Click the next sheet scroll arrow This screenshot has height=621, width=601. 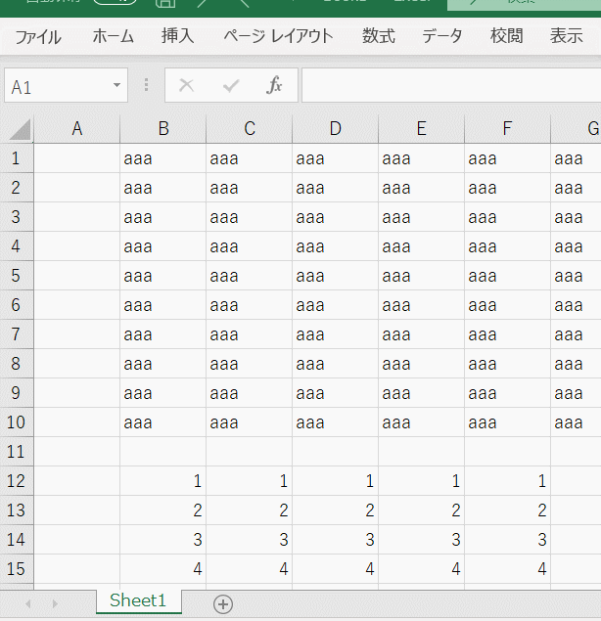coord(55,603)
